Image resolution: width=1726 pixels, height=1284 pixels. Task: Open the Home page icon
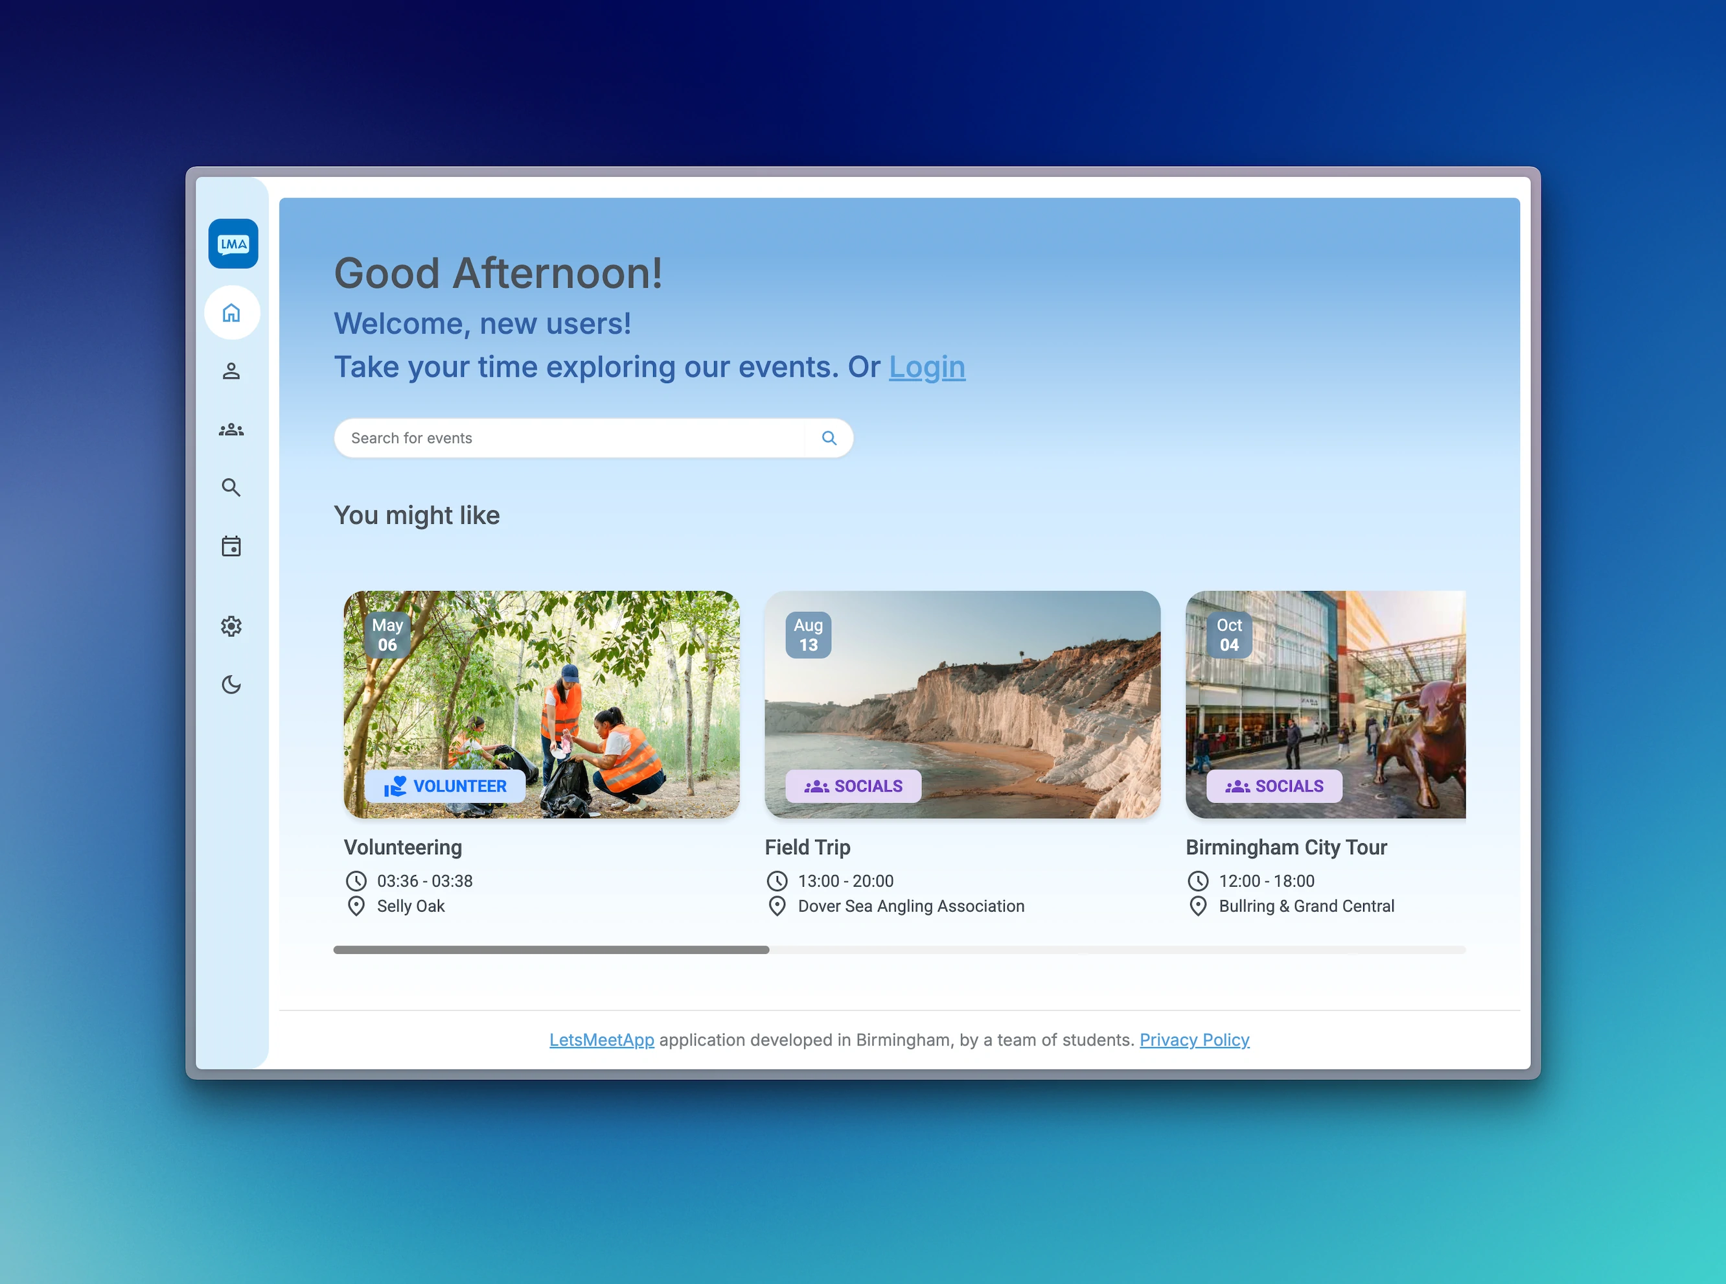point(231,312)
